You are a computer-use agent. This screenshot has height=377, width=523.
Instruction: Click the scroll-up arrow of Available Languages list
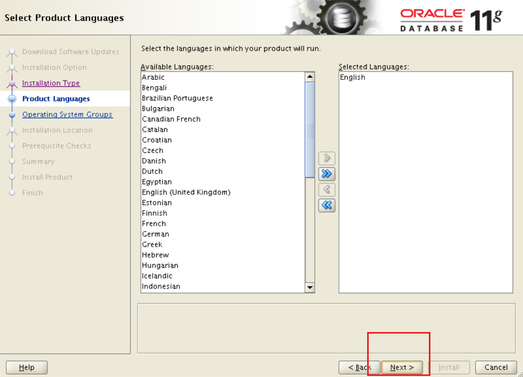tap(310, 77)
